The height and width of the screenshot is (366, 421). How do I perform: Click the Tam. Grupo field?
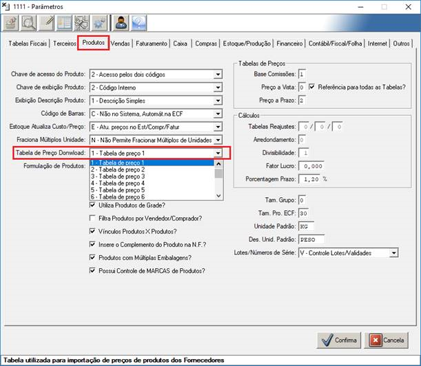point(302,200)
